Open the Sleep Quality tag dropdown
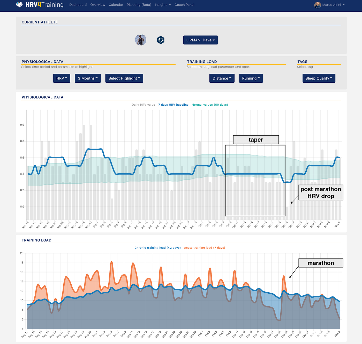362x344 pixels. [319, 78]
